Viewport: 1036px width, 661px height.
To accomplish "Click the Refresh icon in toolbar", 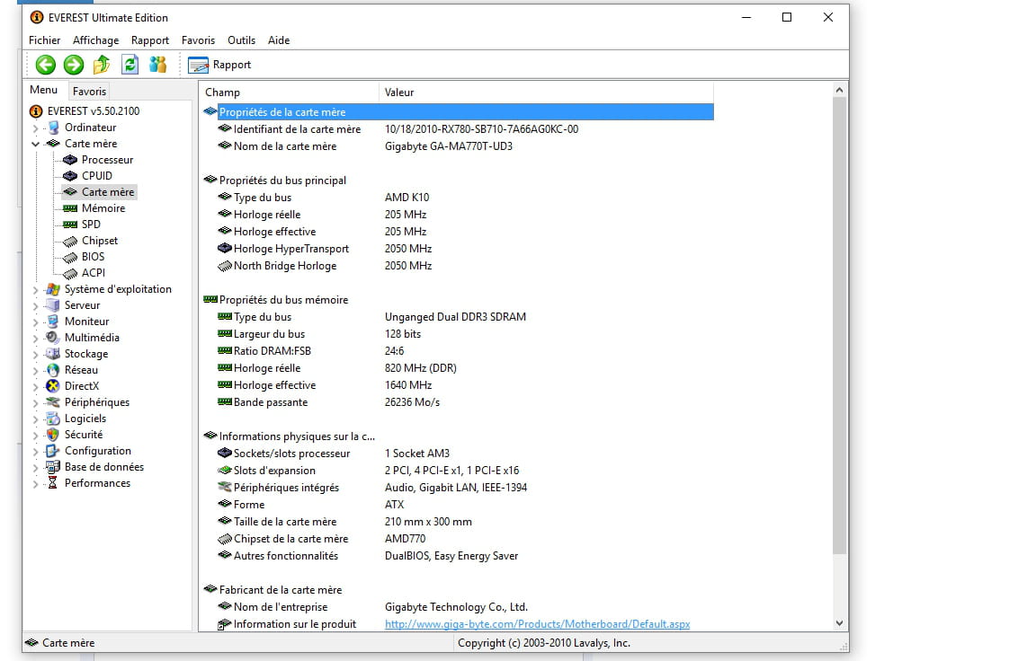I will [x=130, y=65].
